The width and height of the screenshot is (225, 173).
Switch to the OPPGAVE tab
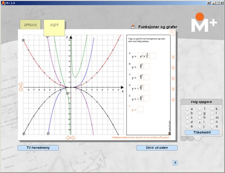(30, 25)
